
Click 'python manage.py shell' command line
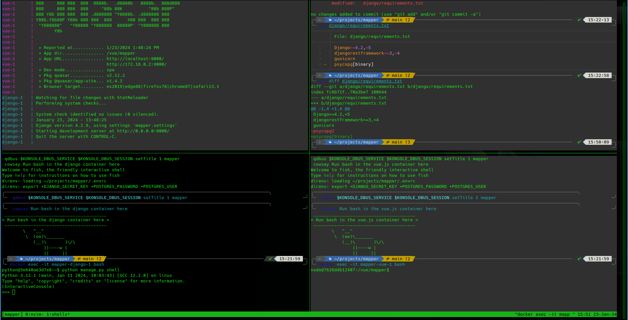click(91, 270)
